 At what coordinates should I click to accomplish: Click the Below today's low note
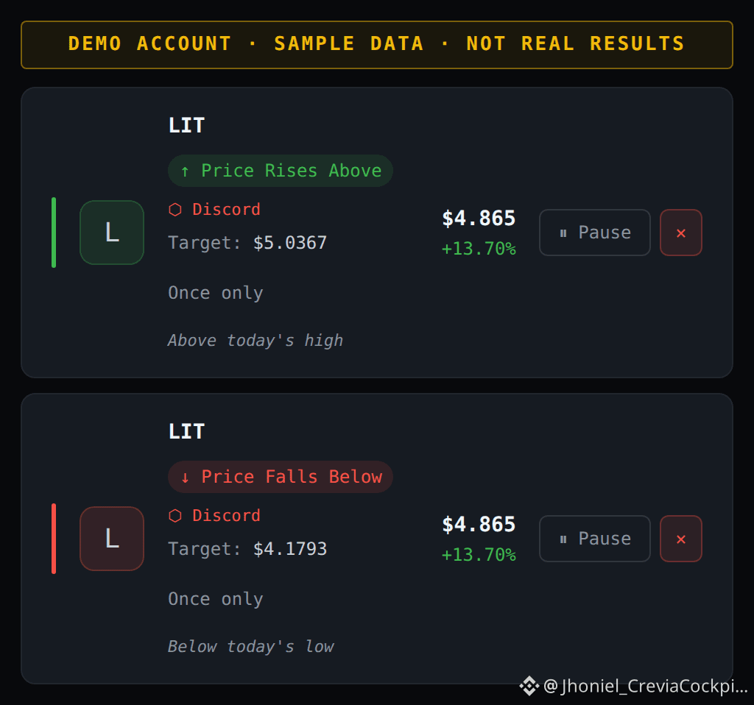[250, 647]
